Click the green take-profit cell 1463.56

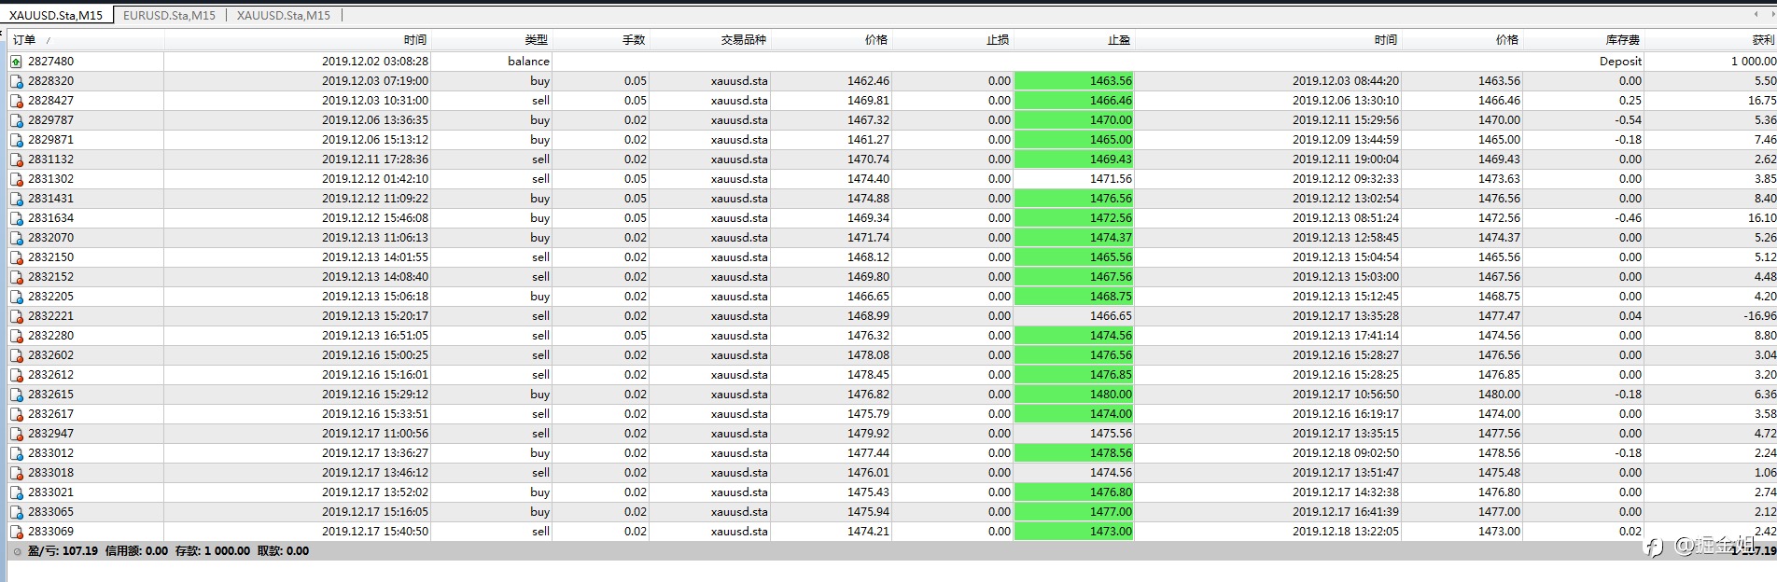[1074, 81]
